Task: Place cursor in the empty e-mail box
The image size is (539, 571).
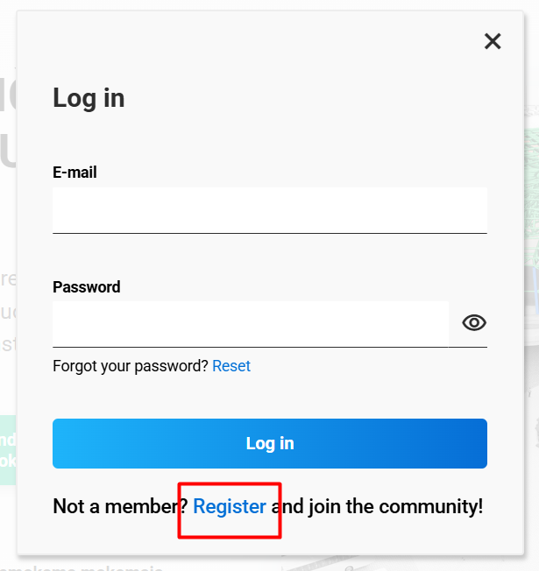Action: (x=270, y=210)
